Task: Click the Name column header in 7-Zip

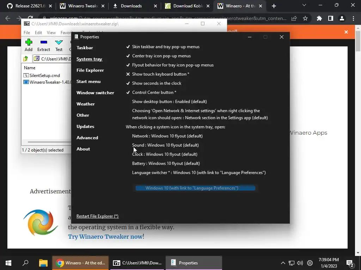Action: [30, 68]
